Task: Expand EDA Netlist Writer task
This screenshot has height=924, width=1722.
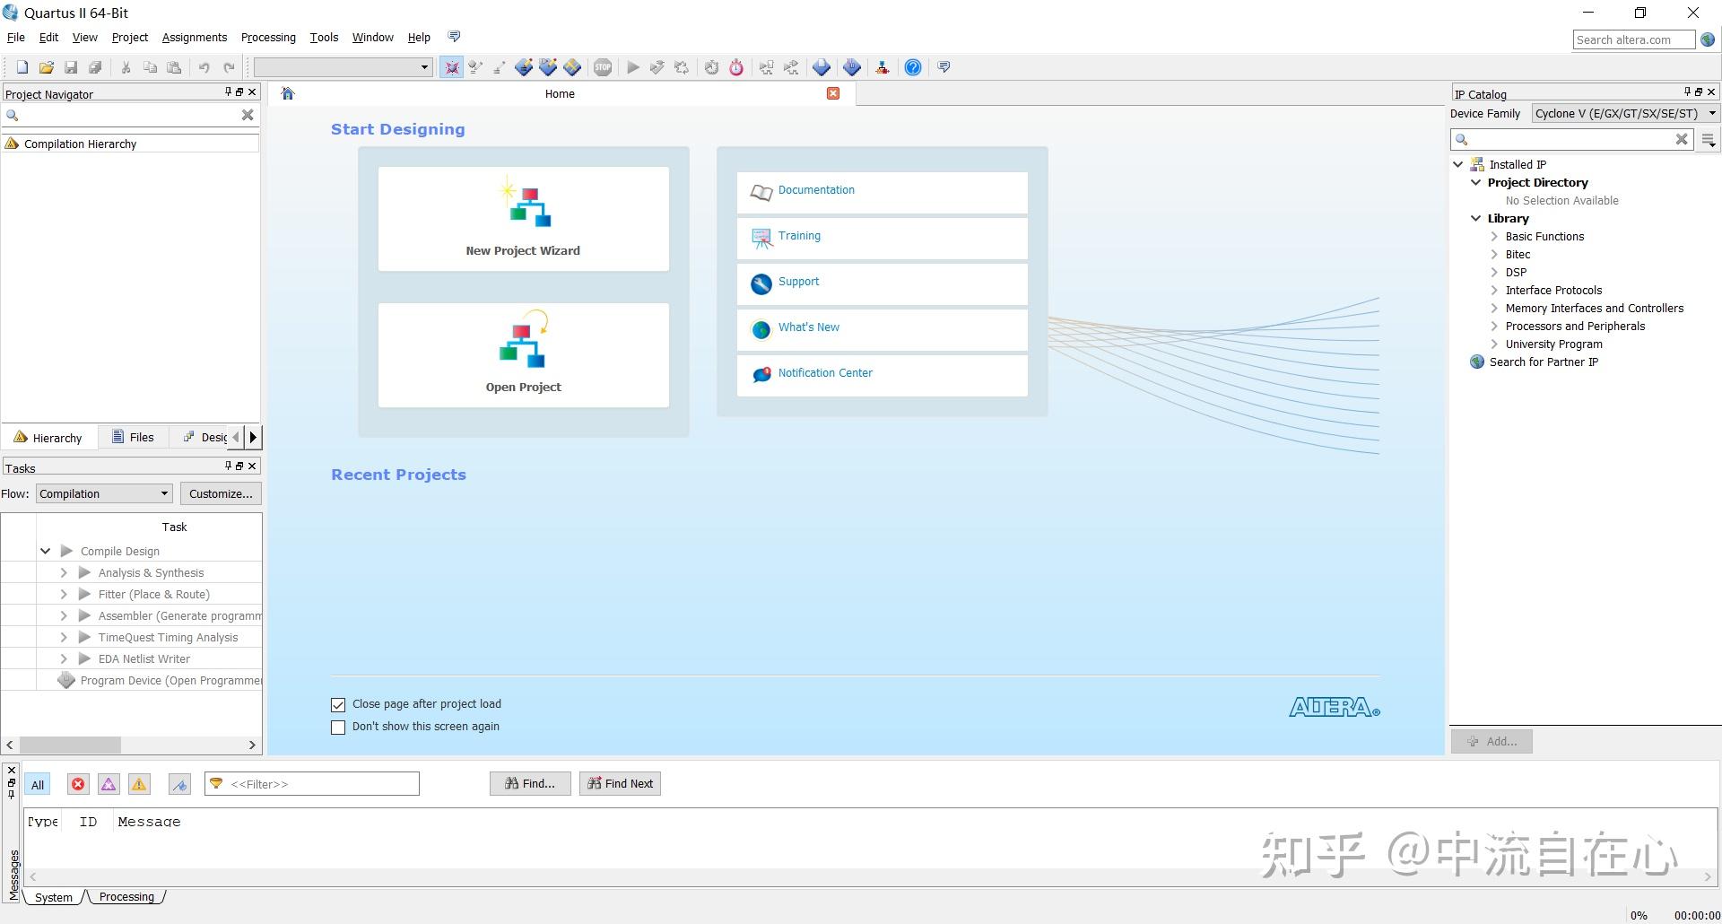Action: pos(64,658)
